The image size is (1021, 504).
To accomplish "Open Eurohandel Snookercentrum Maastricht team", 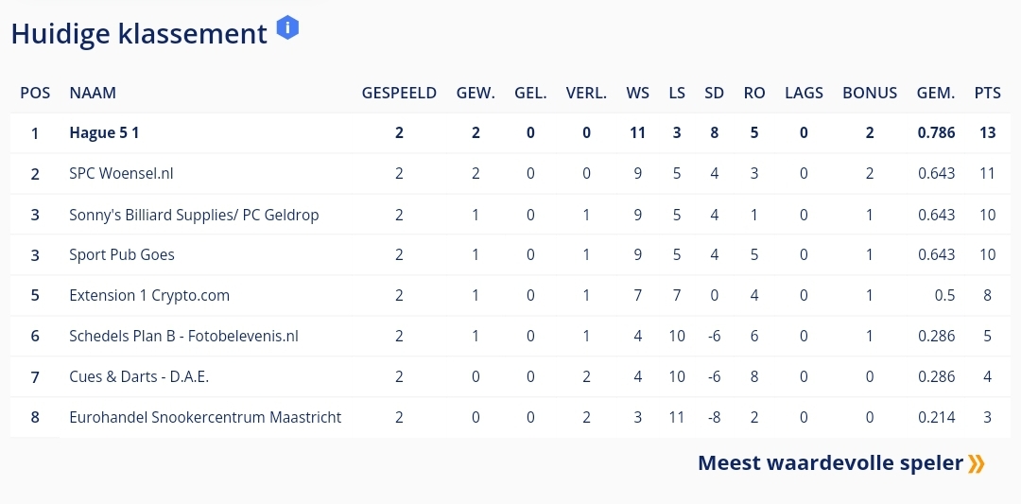I will tap(205, 417).
